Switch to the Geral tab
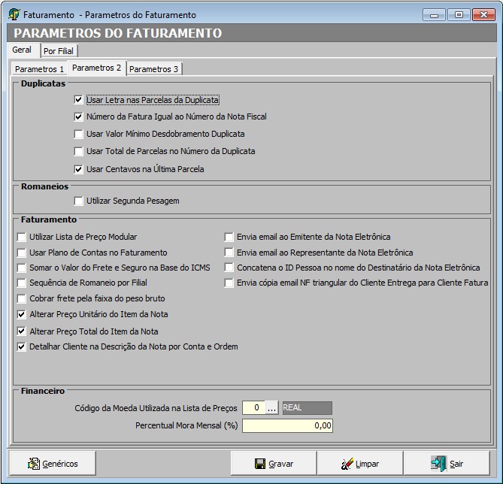The height and width of the screenshot is (484, 503). (22, 50)
